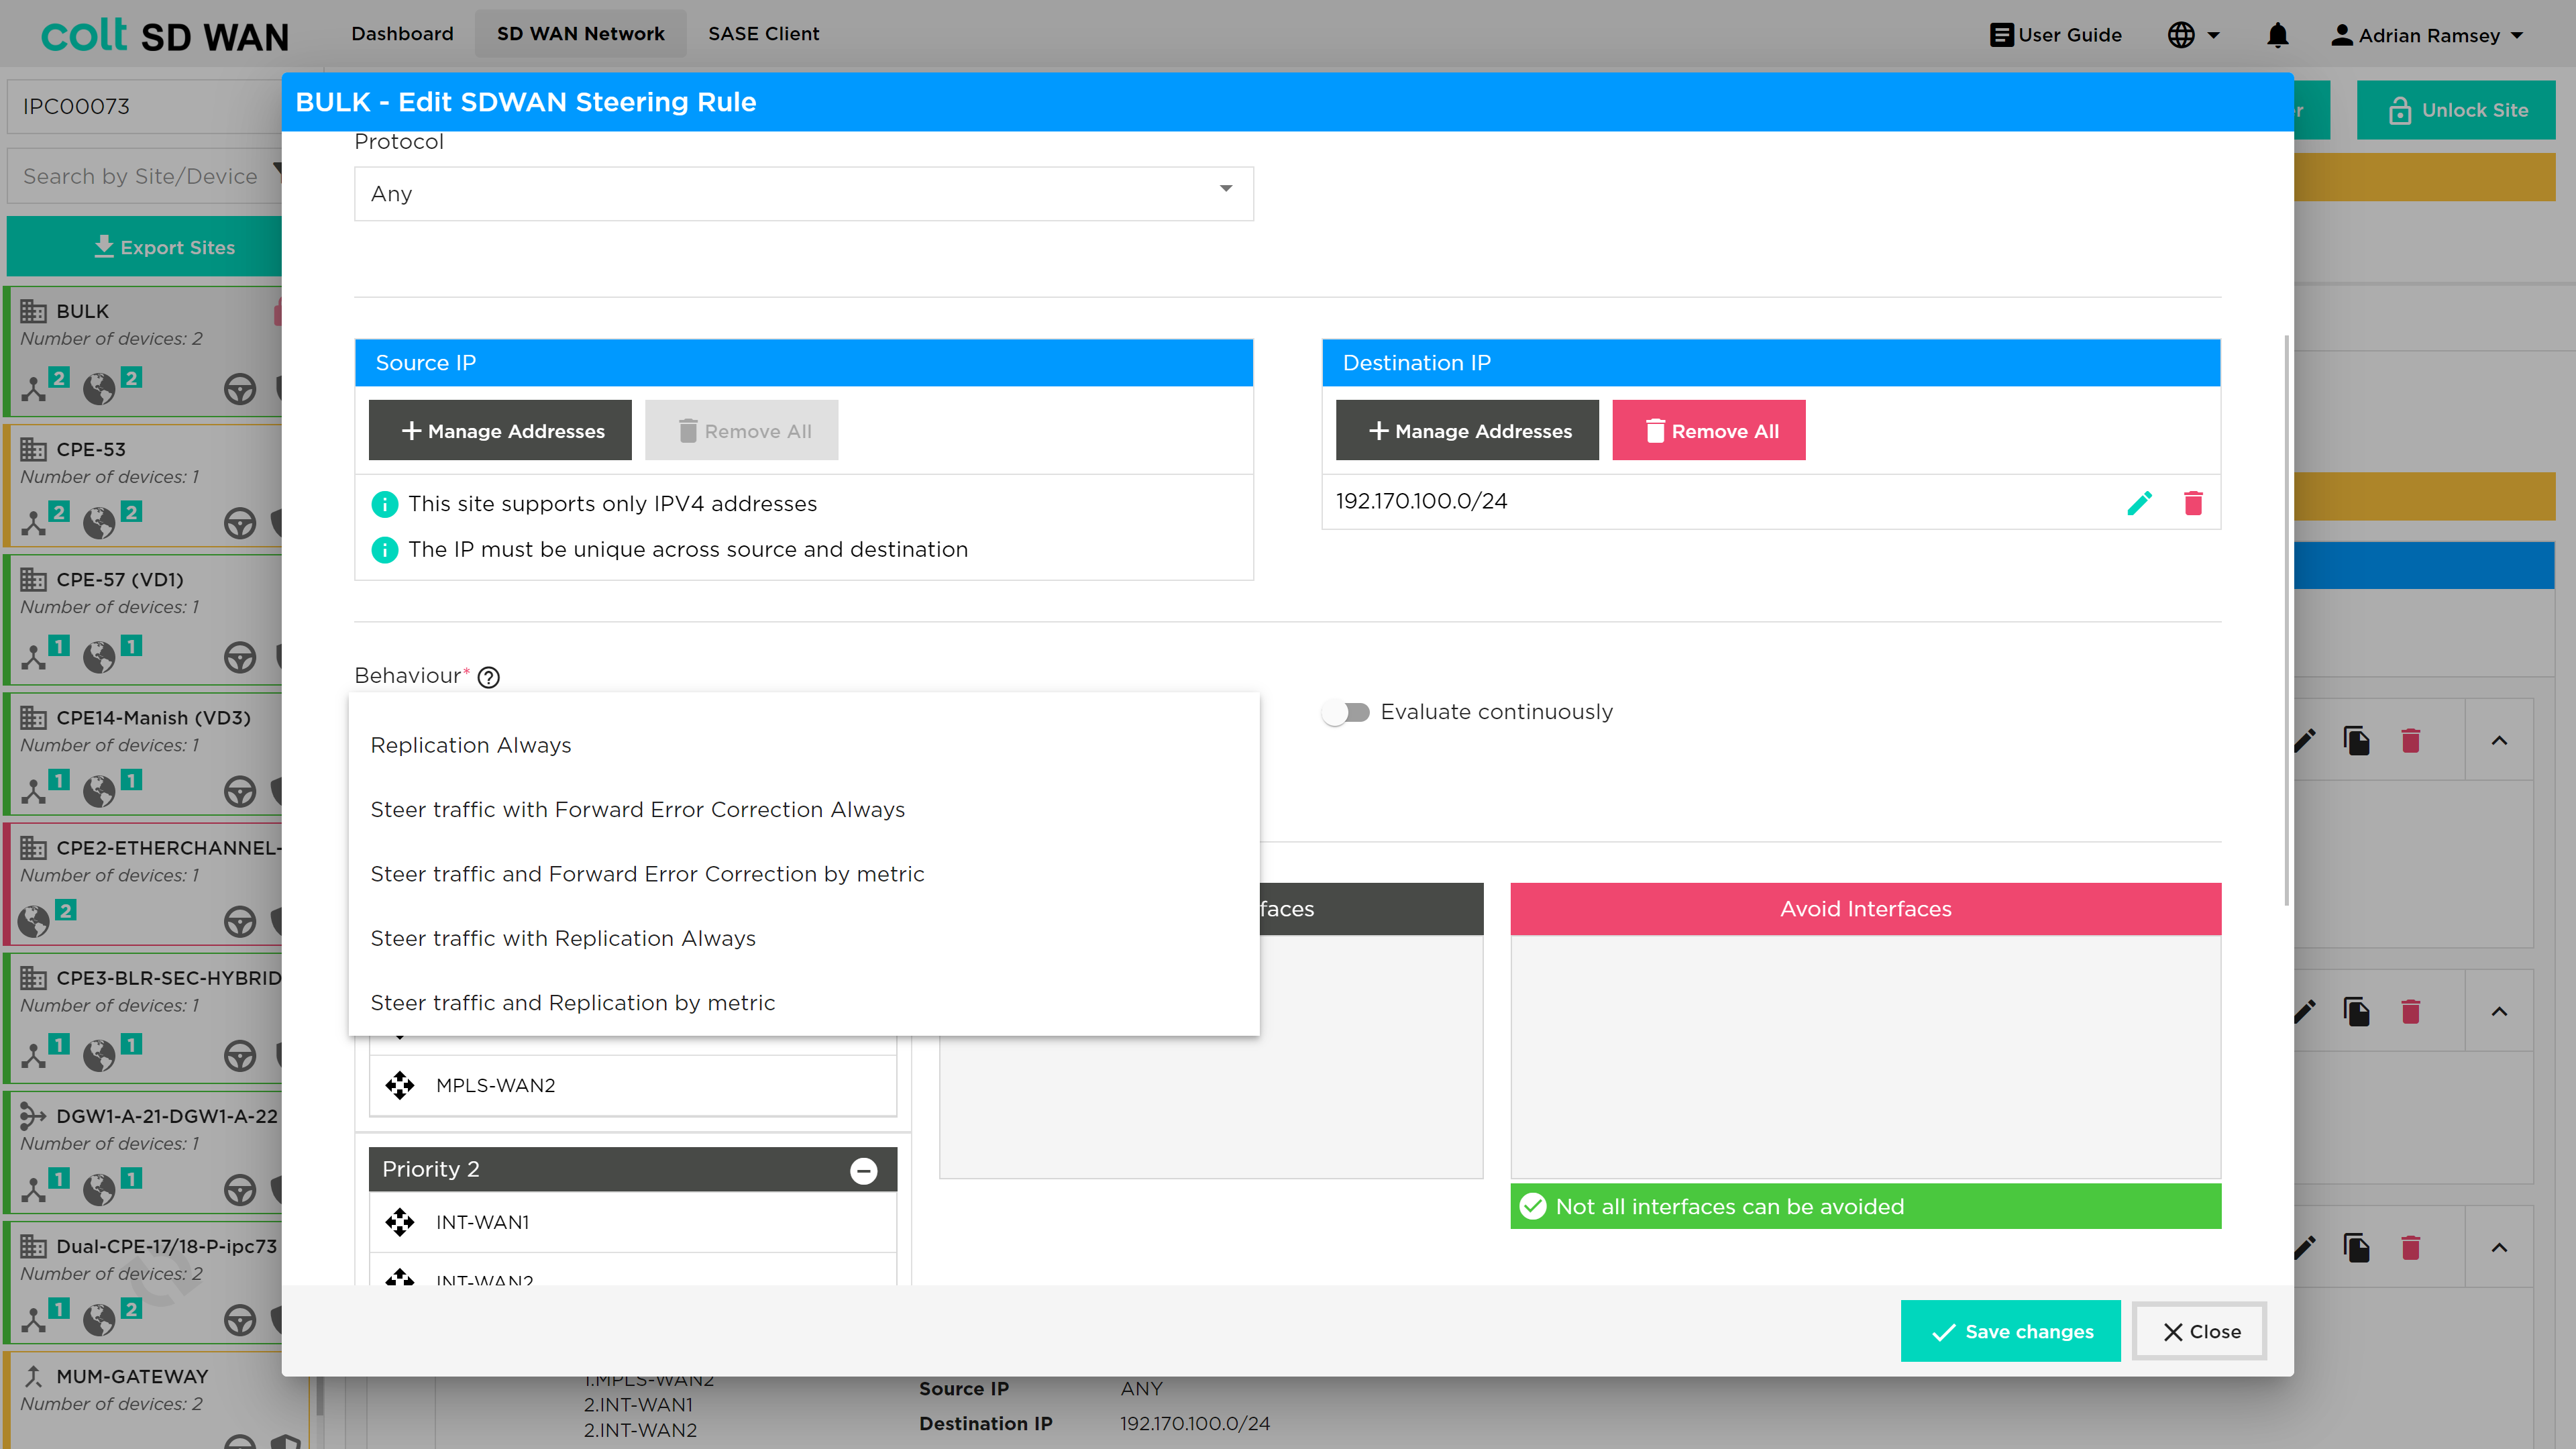Choose Steer traffic with Forward Error Correction Always
This screenshot has width=2576, height=1449.
pos(803,810)
